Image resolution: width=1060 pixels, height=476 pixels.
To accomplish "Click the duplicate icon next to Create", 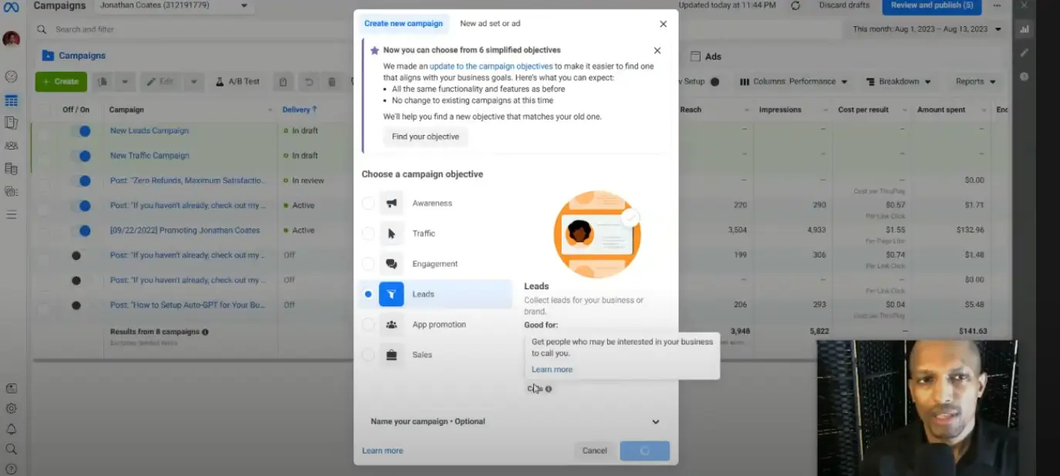I will point(101,81).
